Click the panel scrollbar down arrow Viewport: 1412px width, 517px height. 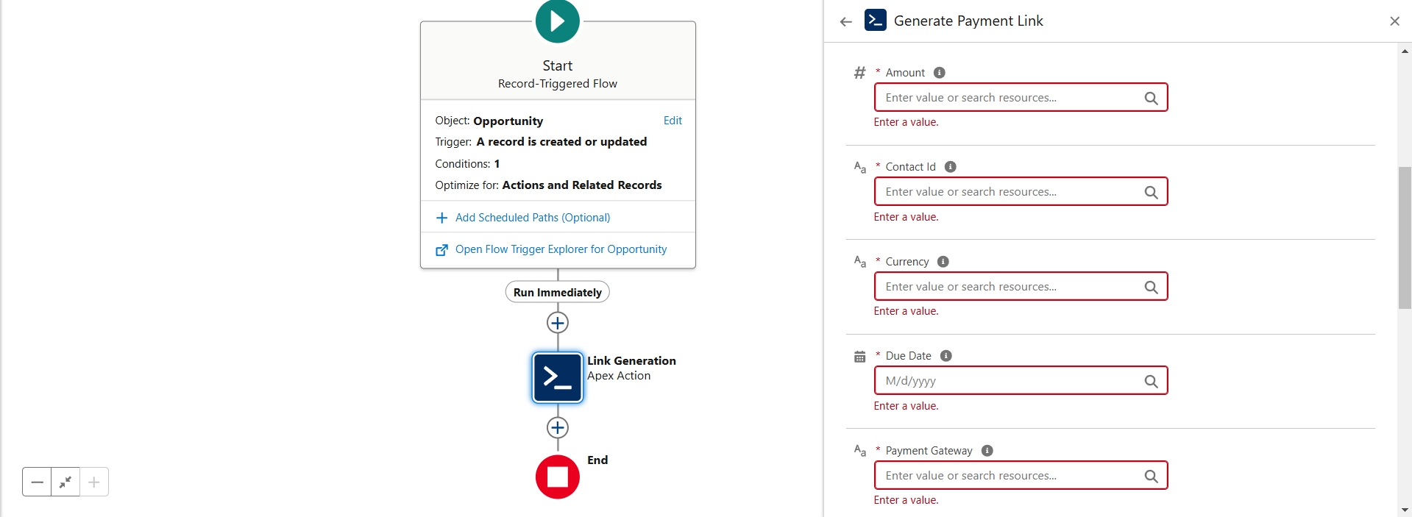click(1405, 510)
